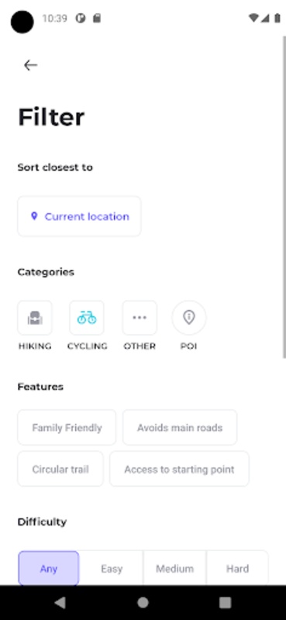
Task: Set difficulty to Medium
Action: coord(175,568)
